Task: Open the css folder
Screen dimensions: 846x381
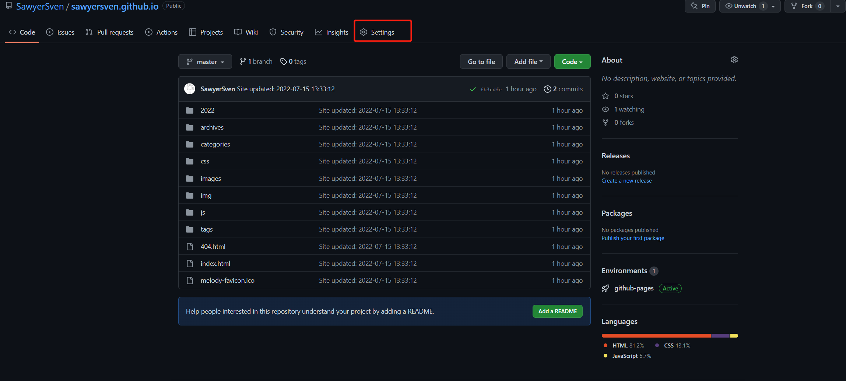Action: pyautogui.click(x=205, y=161)
